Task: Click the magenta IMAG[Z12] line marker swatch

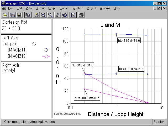Action: (46, 56)
